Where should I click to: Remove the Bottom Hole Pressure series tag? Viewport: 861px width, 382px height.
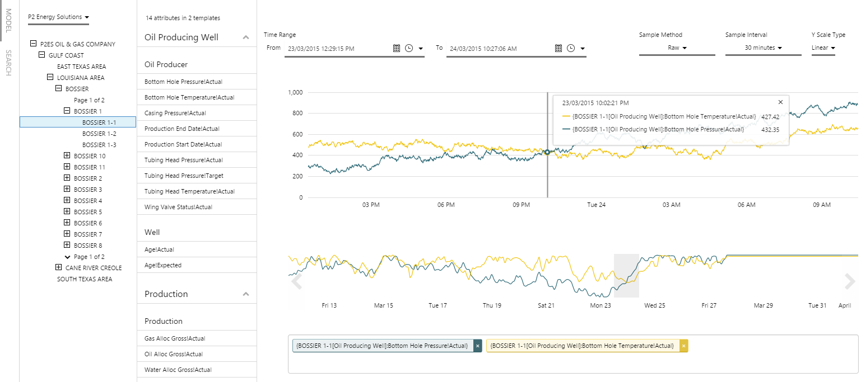[x=477, y=346]
